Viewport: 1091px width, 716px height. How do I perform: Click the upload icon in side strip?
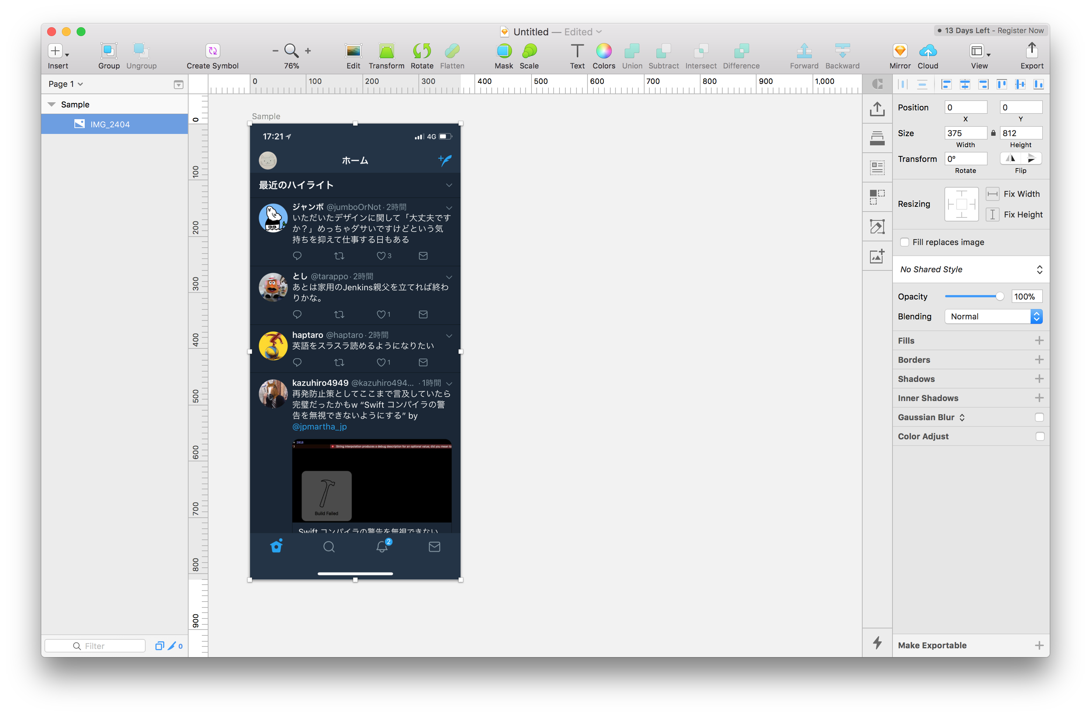(877, 109)
